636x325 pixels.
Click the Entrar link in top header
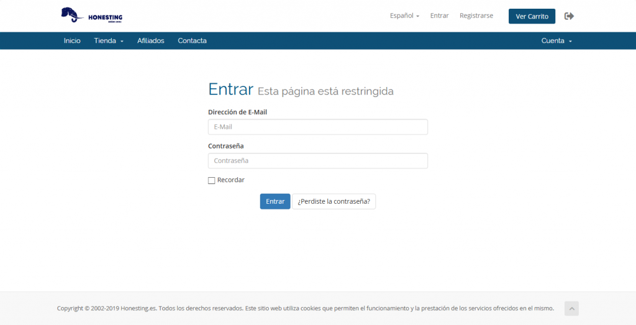(439, 16)
